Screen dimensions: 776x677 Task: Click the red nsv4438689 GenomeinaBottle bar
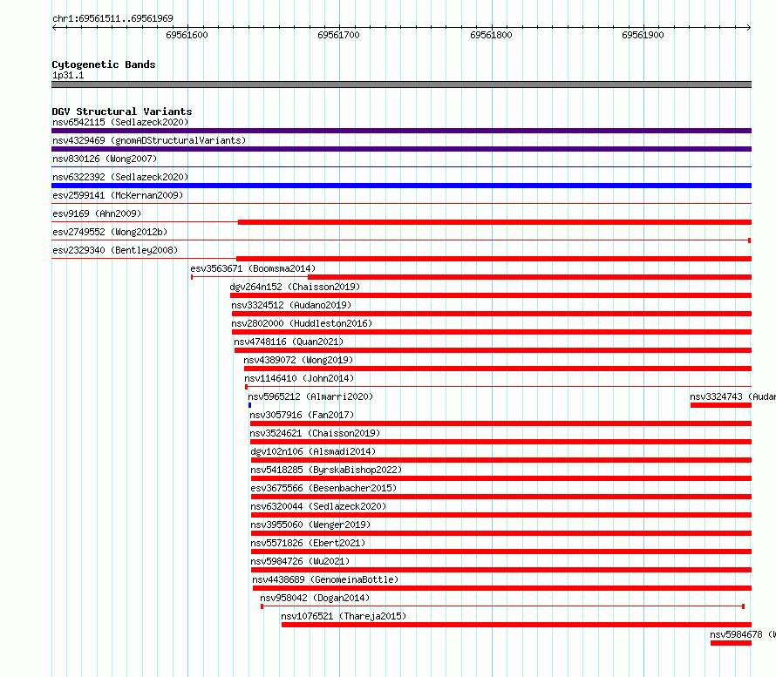(502, 588)
